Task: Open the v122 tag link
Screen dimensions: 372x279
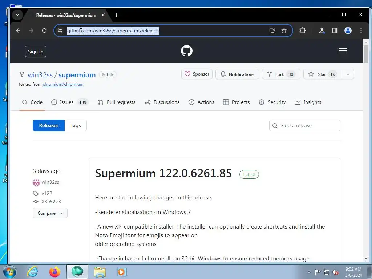Action: click(47, 193)
